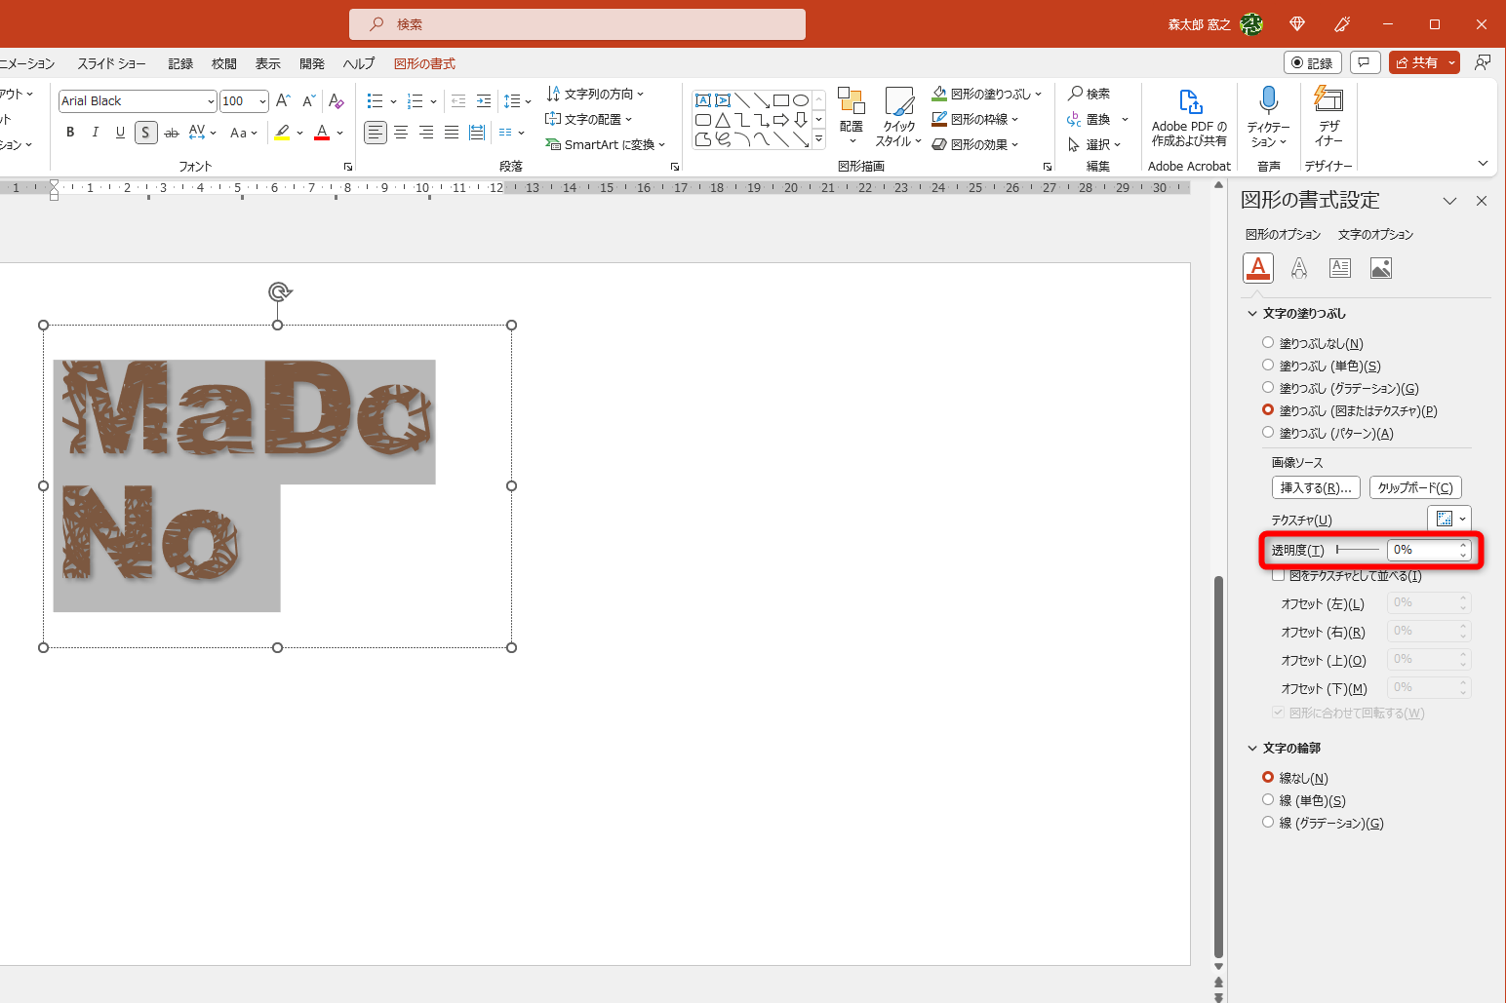
Task: Open the 校閲 (Review) ribbon tab
Action: 224,63
